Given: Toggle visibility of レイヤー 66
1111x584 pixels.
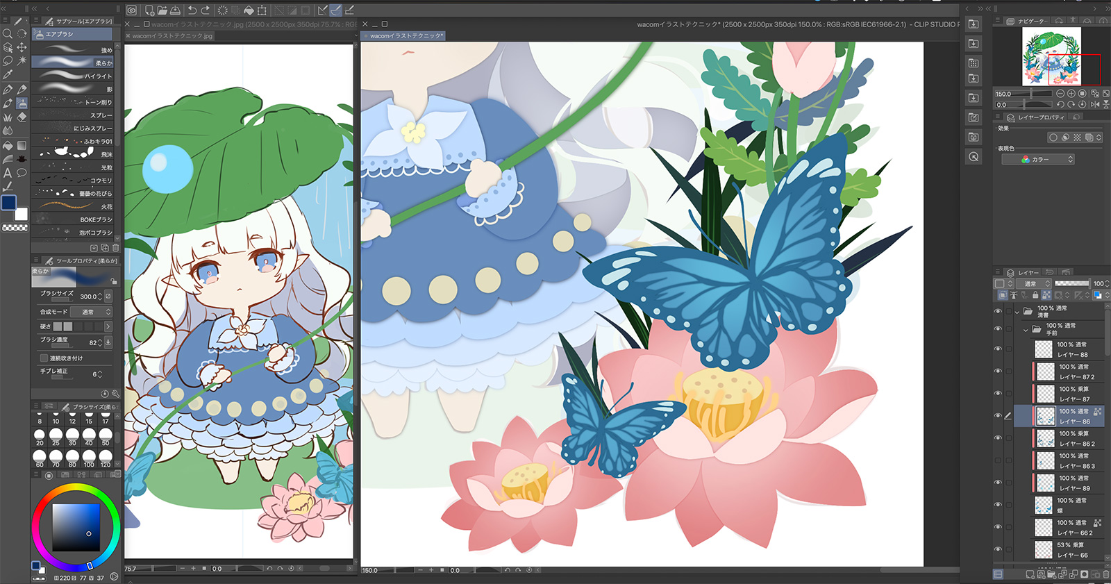Looking at the screenshot, I should point(998,549).
